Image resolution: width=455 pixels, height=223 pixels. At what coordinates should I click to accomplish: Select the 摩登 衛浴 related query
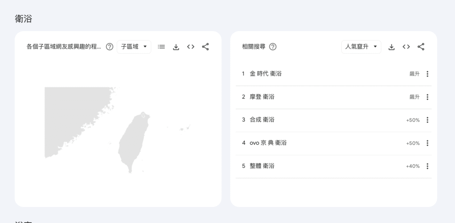click(x=262, y=97)
